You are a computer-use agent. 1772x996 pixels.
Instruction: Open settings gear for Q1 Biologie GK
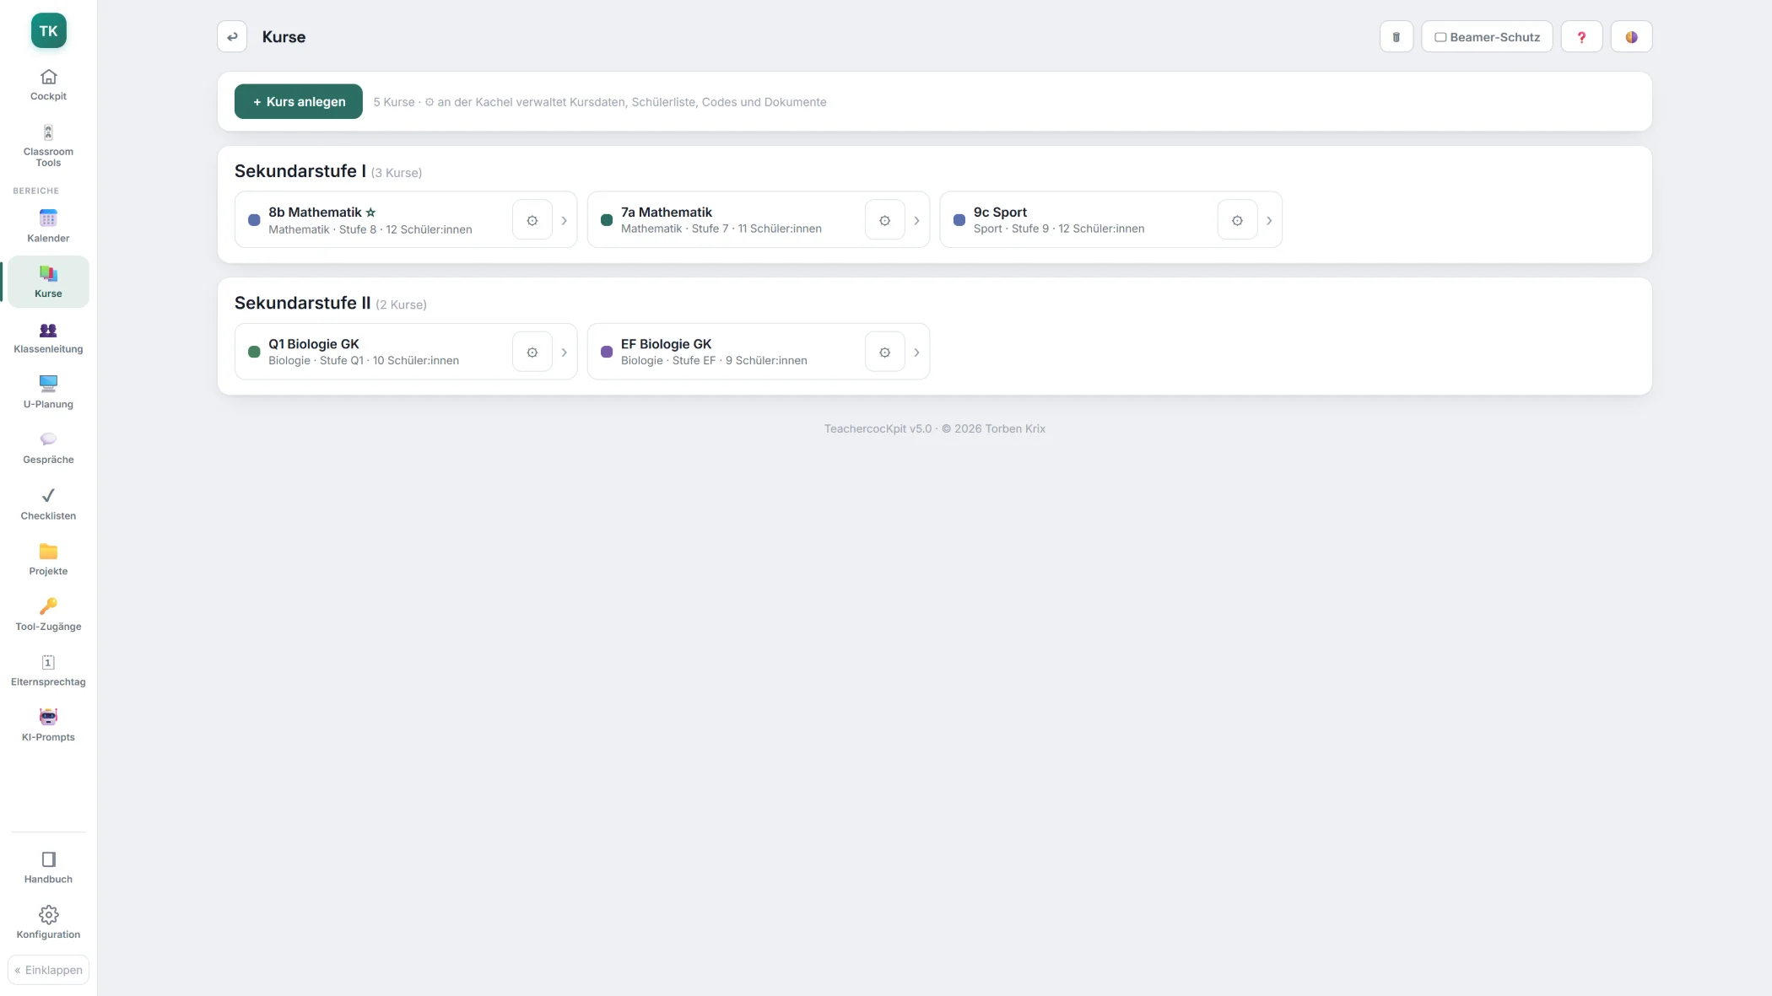coord(532,353)
